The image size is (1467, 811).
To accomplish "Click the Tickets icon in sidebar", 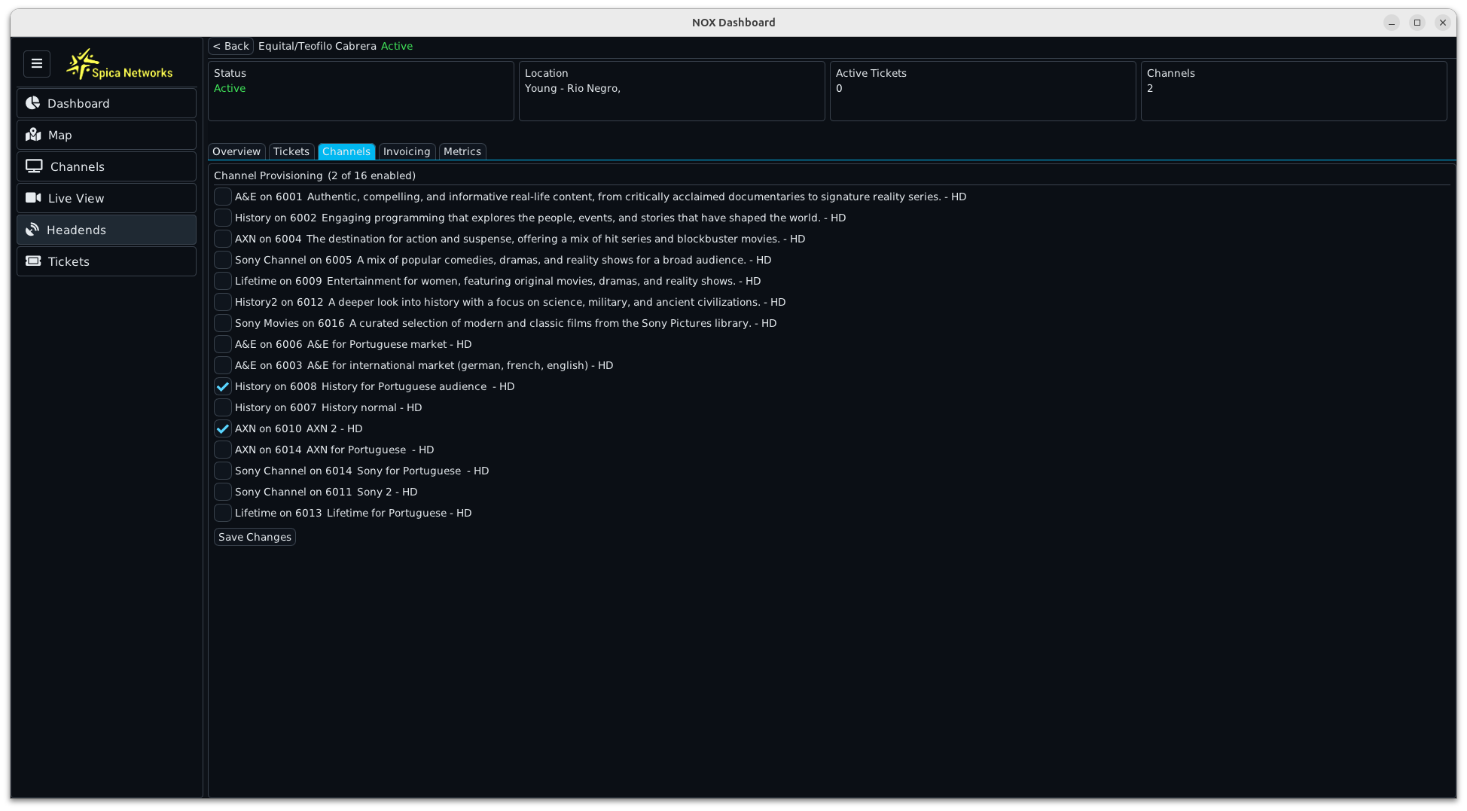I will [x=33, y=261].
